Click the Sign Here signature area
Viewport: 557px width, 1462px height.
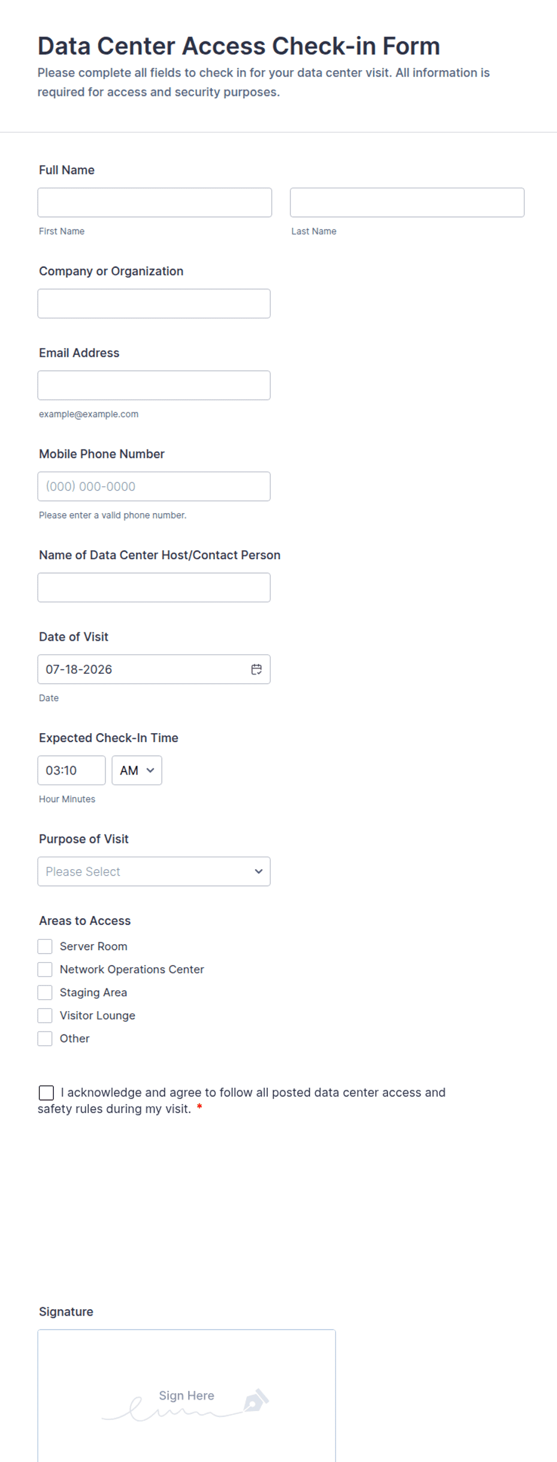tap(187, 1396)
